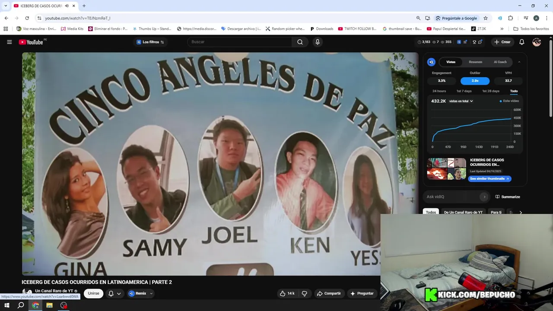
Task: Click the Compartir button
Action: tap(329, 293)
